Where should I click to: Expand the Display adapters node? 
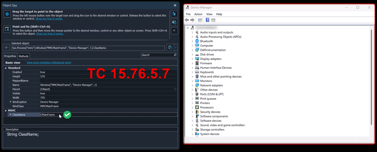tap(192, 59)
